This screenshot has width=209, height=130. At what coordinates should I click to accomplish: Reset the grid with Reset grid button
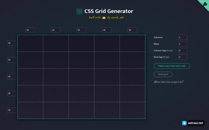tap(163, 74)
